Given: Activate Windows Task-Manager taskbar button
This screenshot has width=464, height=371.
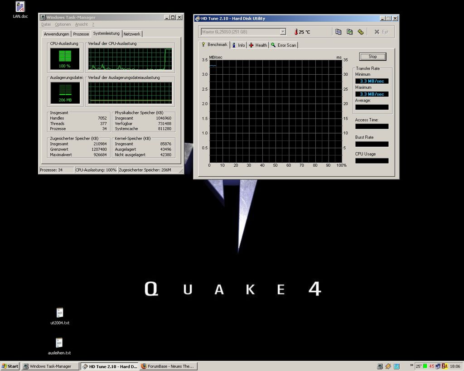Looking at the screenshot, I should coord(51,366).
